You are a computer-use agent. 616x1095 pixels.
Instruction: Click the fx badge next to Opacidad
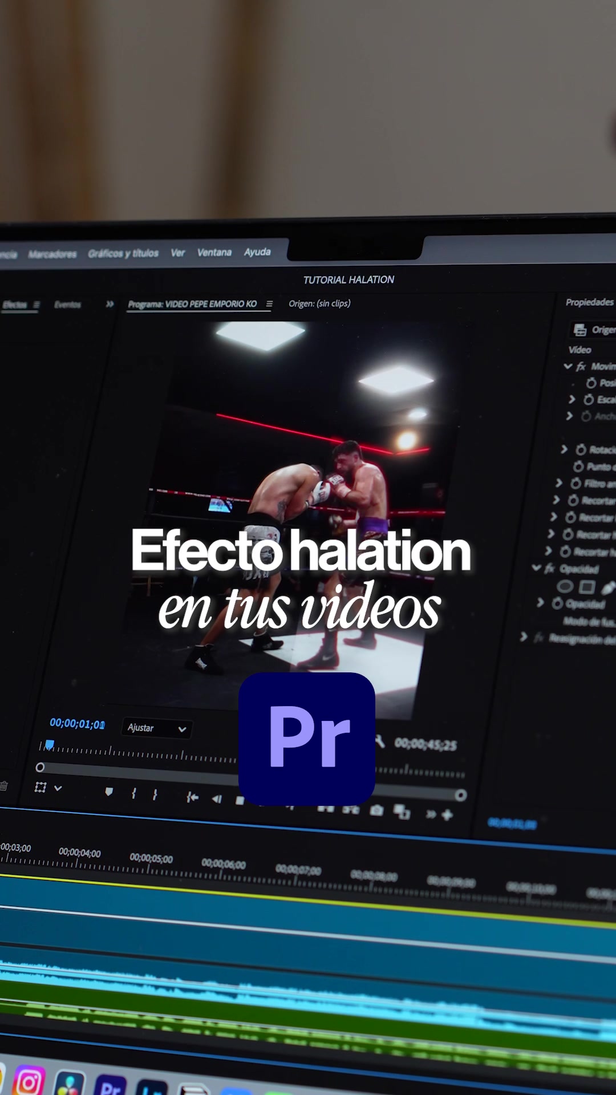550,568
